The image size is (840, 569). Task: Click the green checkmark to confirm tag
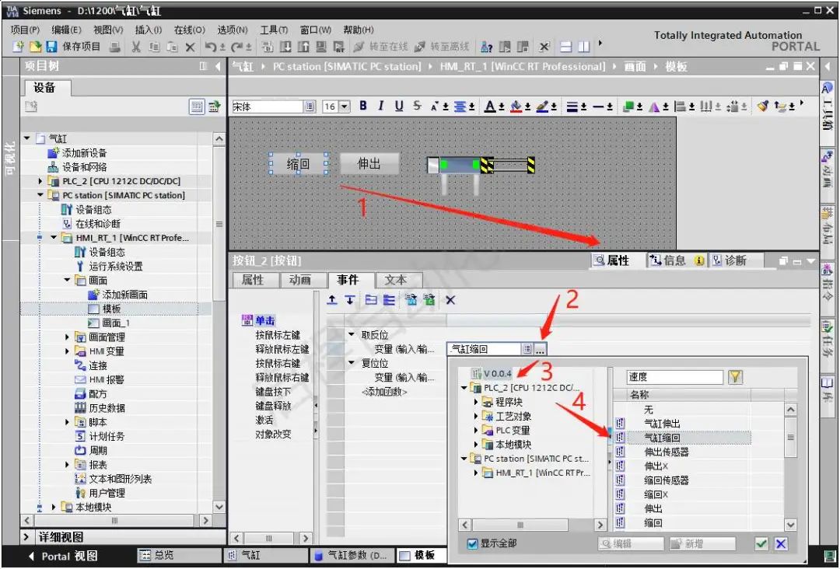(761, 544)
